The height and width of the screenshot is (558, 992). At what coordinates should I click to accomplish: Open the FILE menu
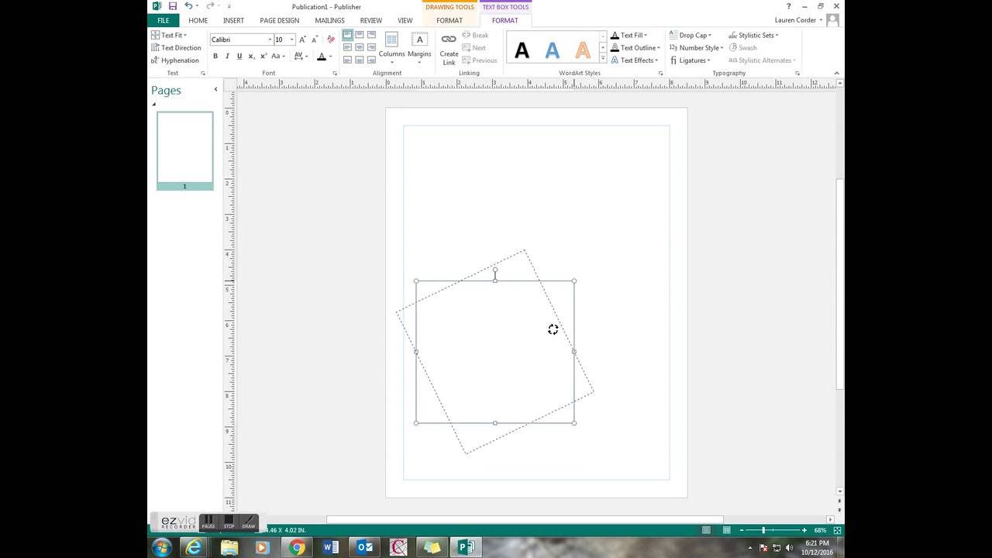click(163, 20)
